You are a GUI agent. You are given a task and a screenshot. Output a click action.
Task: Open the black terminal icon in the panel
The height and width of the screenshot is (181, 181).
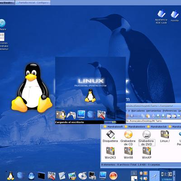tap(42, 176)
